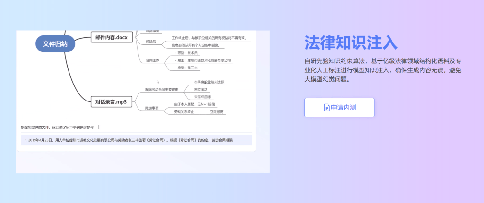Select the 对话录音.mp3 node

point(112,101)
